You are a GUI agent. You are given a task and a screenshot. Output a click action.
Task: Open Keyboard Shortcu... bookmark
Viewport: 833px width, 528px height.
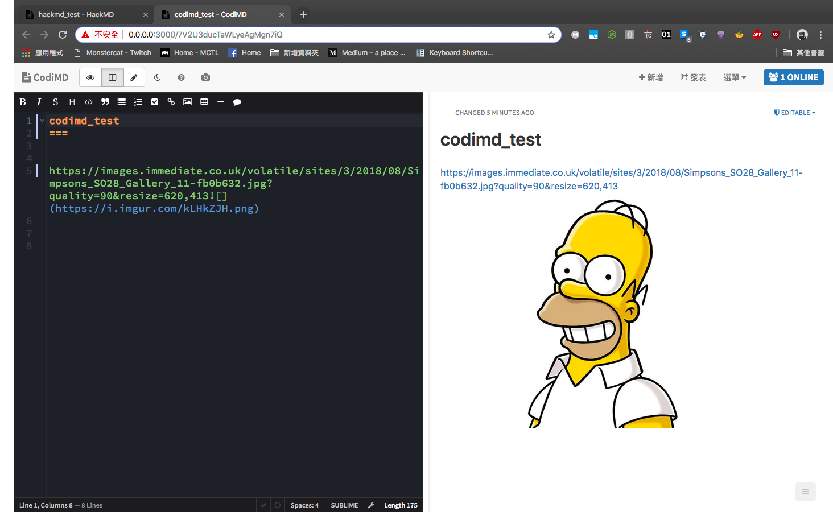455,53
